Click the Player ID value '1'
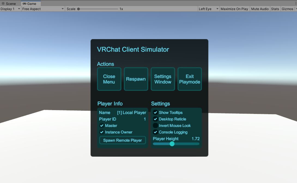Viewport: 297px width, 183px height. 145,119
